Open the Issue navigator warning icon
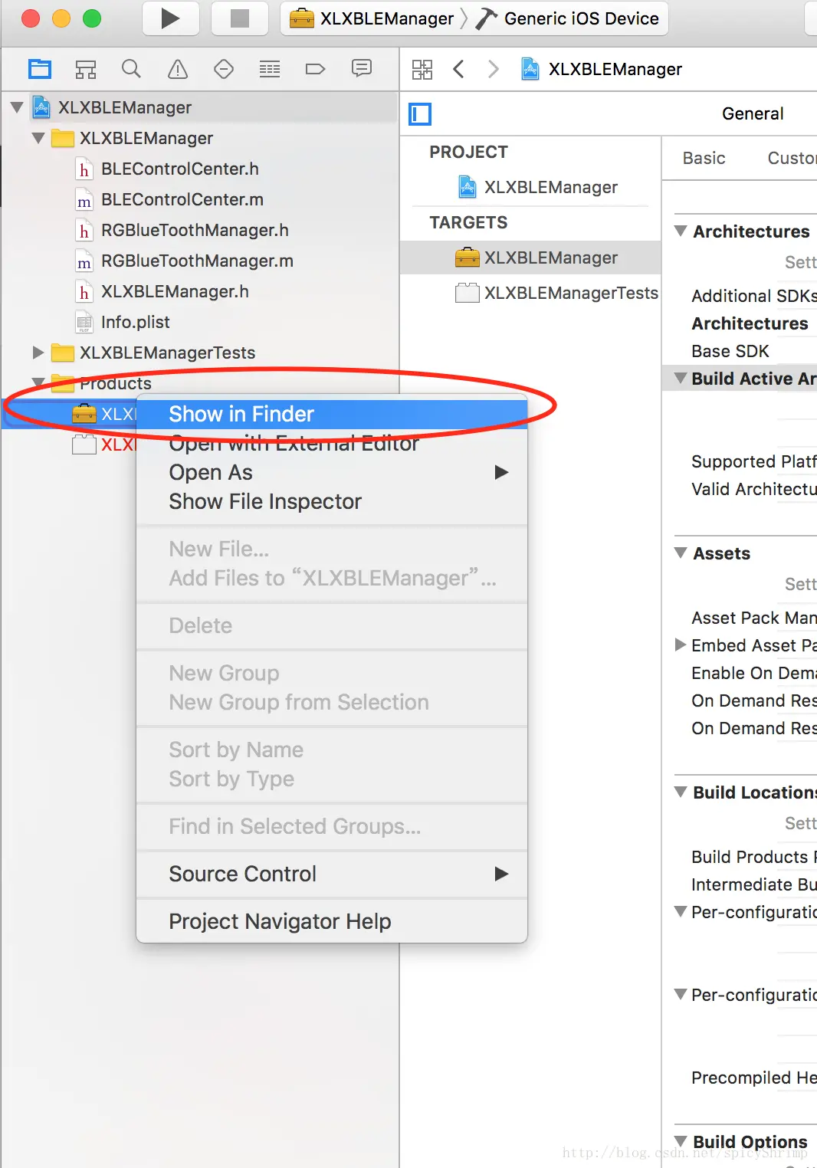This screenshot has width=817, height=1168. [178, 70]
